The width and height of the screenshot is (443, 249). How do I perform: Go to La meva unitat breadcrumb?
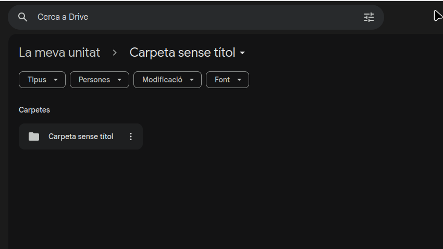pyautogui.click(x=59, y=53)
